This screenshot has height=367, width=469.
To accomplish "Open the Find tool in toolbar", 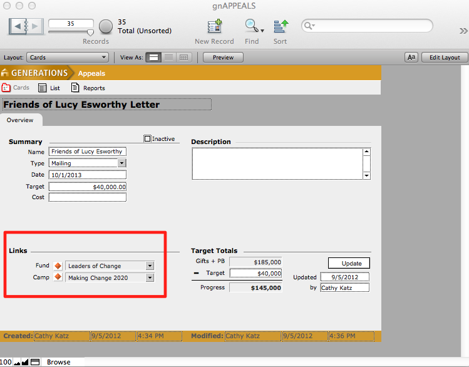I will click(x=252, y=26).
